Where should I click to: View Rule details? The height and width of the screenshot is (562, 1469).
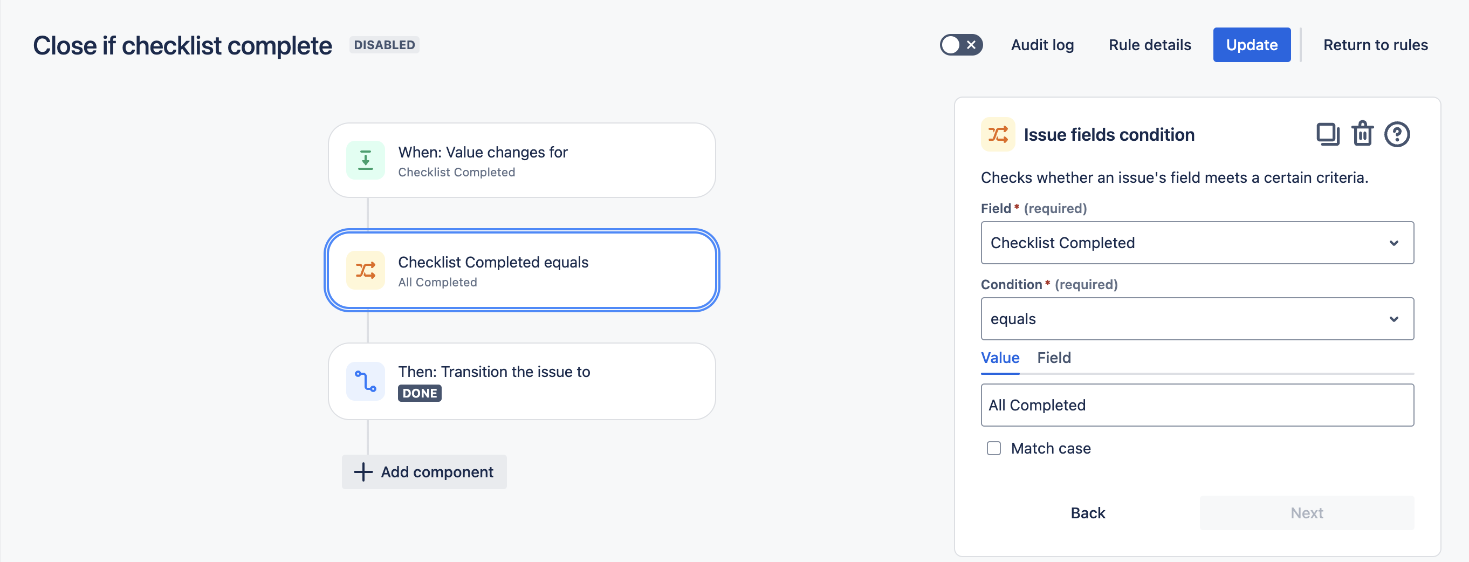coord(1149,45)
